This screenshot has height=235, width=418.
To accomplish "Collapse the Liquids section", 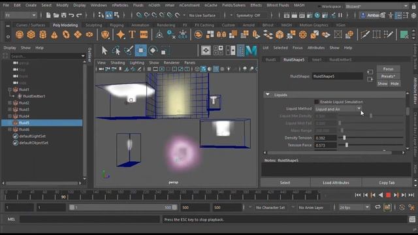I will point(267,95).
